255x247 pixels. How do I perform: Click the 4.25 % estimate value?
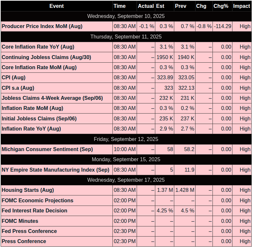[165, 211]
